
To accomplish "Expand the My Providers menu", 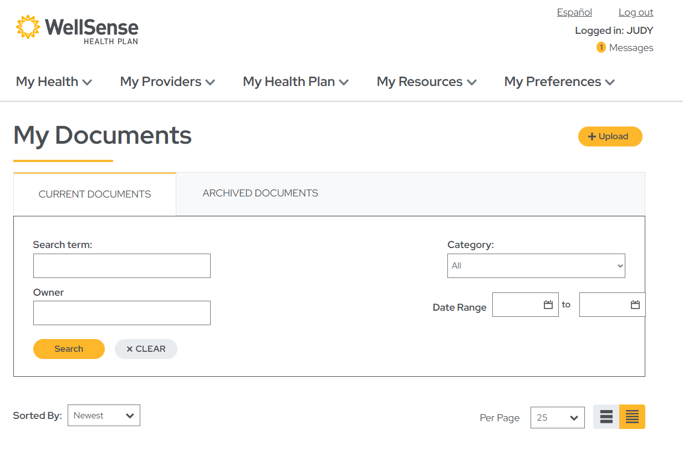I will [167, 82].
